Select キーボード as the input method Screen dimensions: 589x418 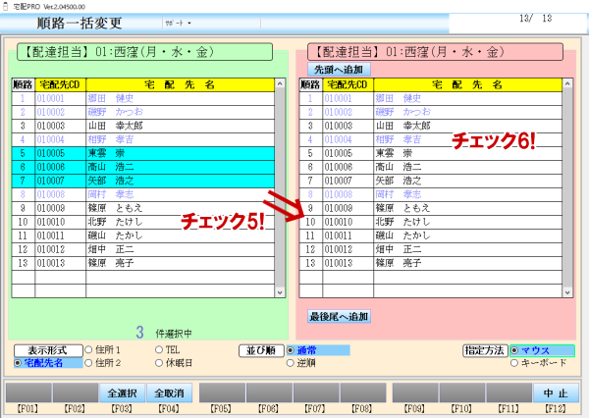pos(515,363)
